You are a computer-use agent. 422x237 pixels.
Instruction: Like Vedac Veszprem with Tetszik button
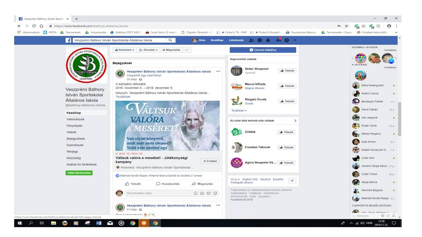pyautogui.click(x=287, y=71)
